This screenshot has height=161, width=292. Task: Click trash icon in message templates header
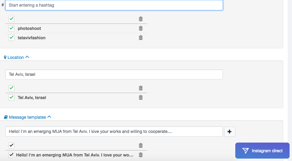[x=141, y=146]
